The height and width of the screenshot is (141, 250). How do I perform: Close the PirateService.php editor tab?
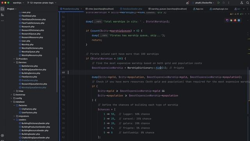tap(81, 9)
